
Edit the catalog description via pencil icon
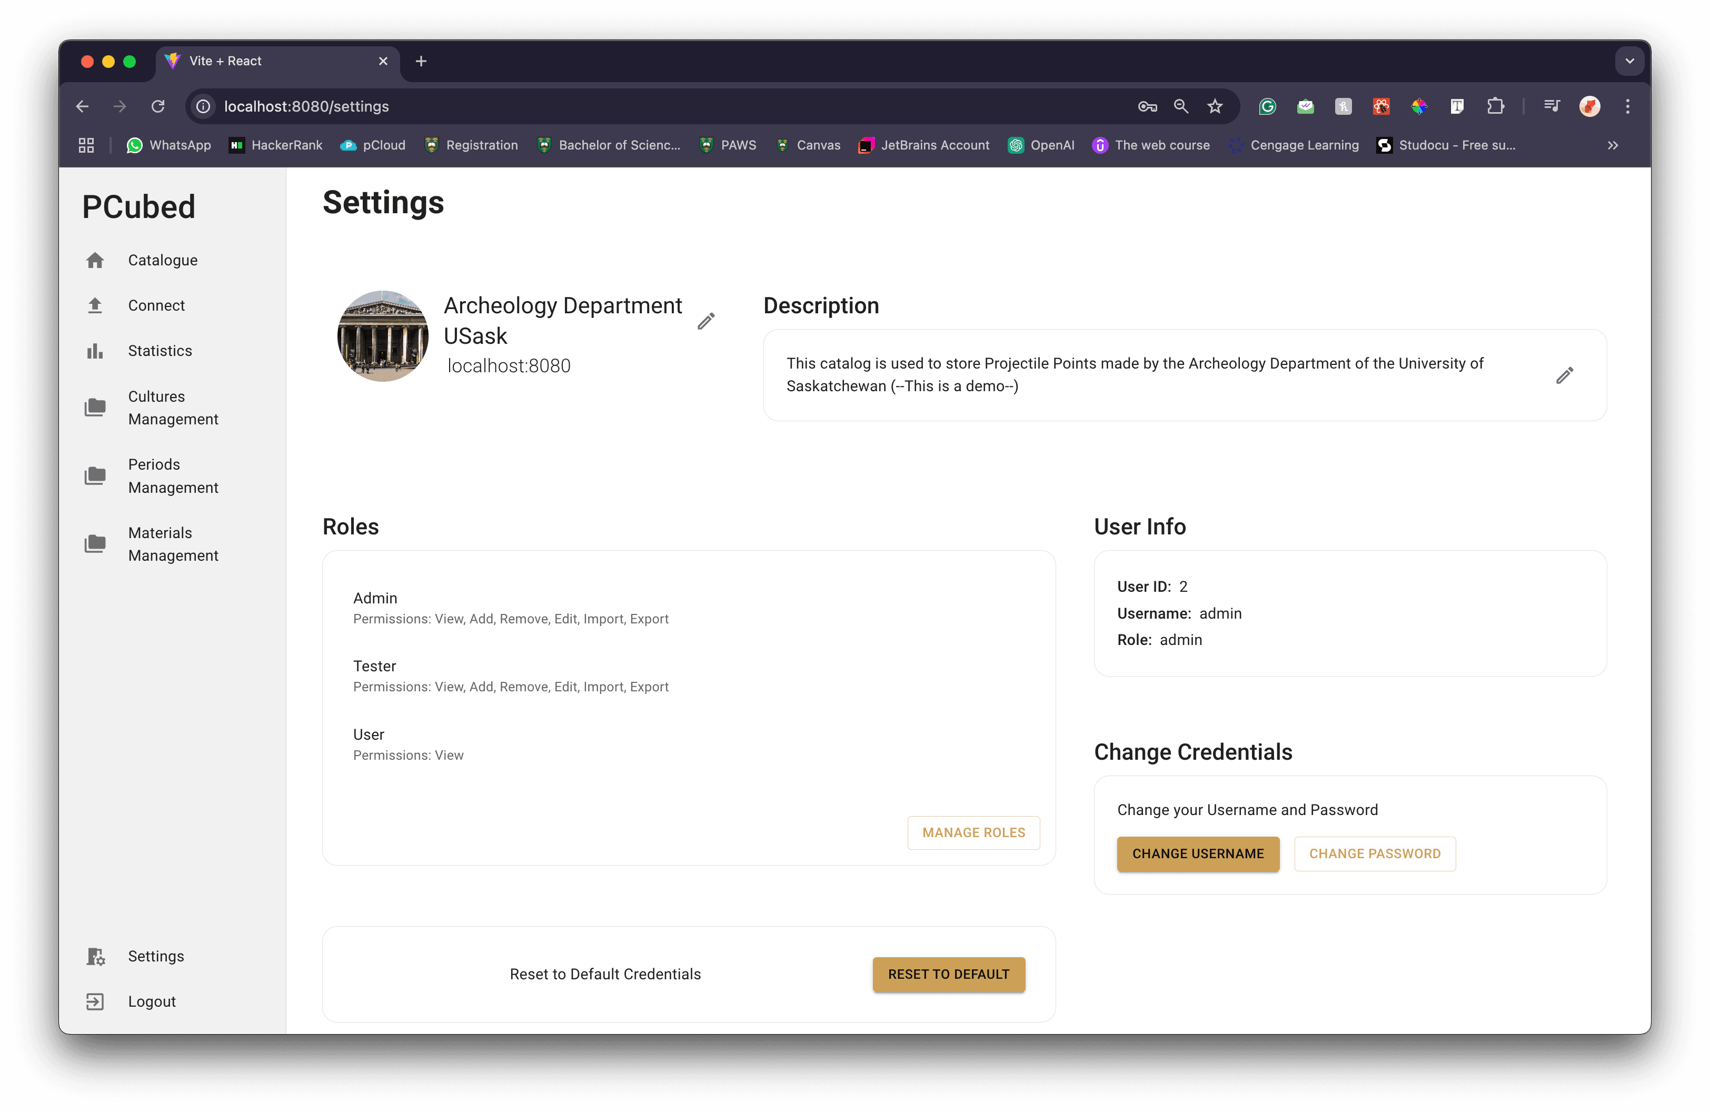click(x=1564, y=376)
